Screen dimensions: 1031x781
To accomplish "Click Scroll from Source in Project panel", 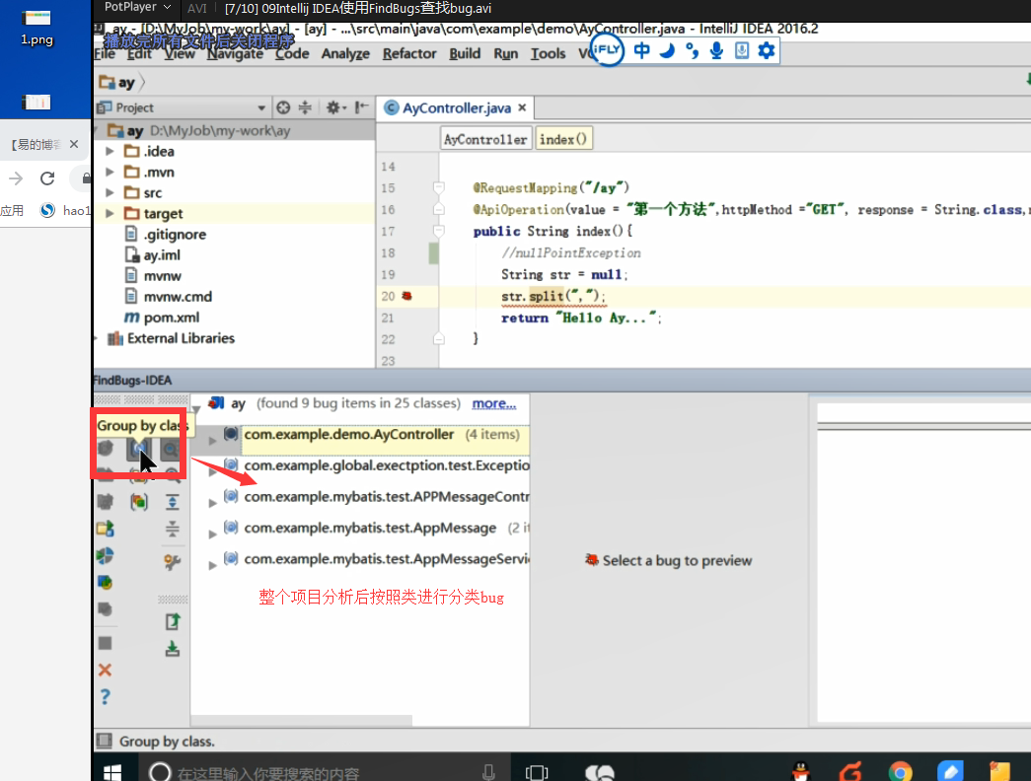I will click(x=283, y=107).
